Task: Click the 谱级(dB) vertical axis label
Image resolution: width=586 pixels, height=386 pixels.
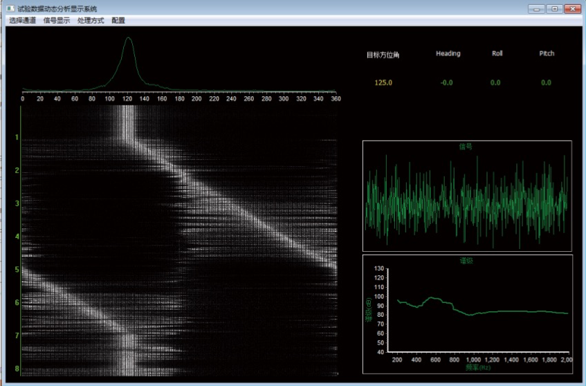Action: tap(369, 310)
